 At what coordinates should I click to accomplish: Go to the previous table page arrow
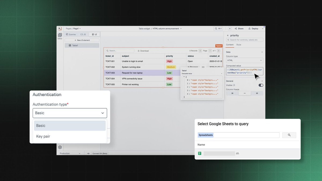tap(200, 51)
